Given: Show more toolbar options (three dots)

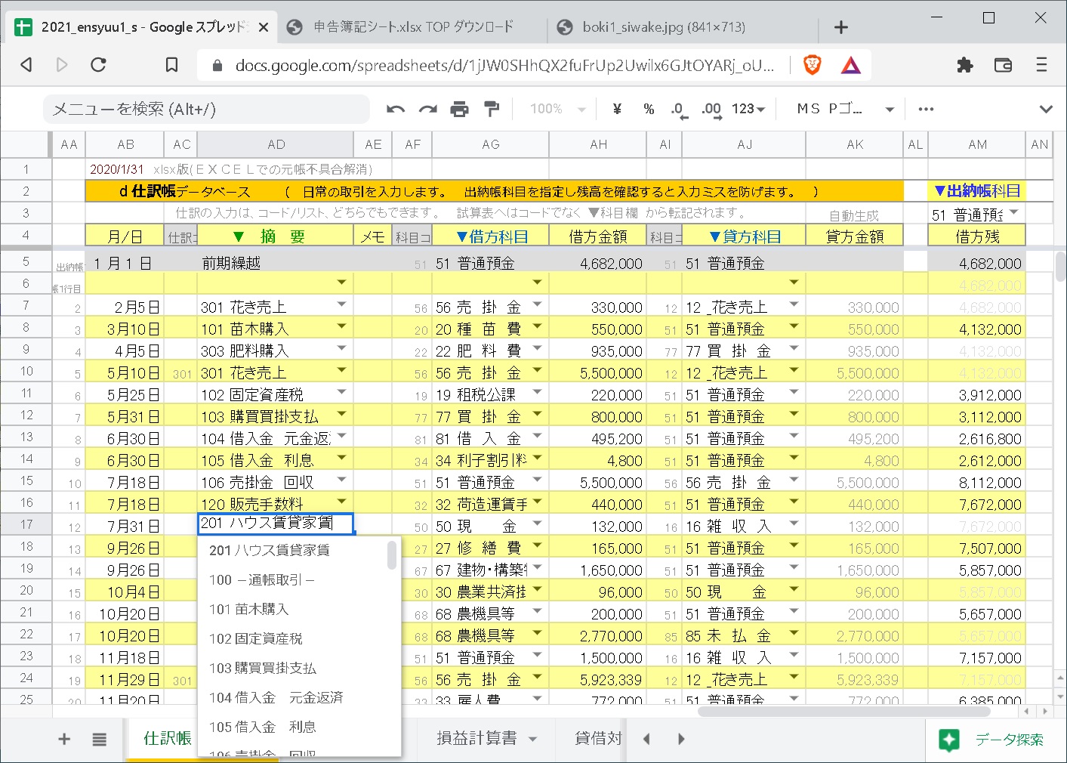Looking at the screenshot, I should click(x=927, y=110).
